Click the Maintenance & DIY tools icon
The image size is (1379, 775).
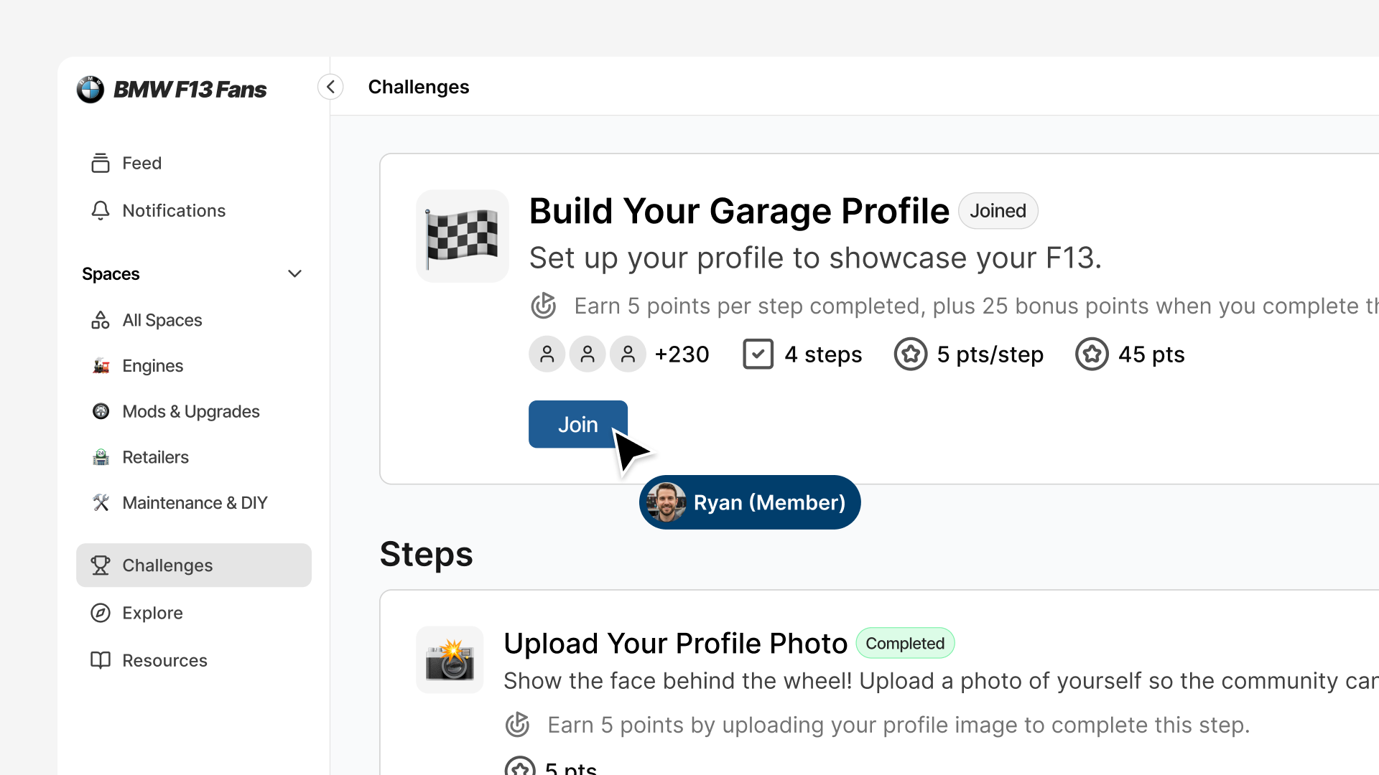pyautogui.click(x=101, y=503)
